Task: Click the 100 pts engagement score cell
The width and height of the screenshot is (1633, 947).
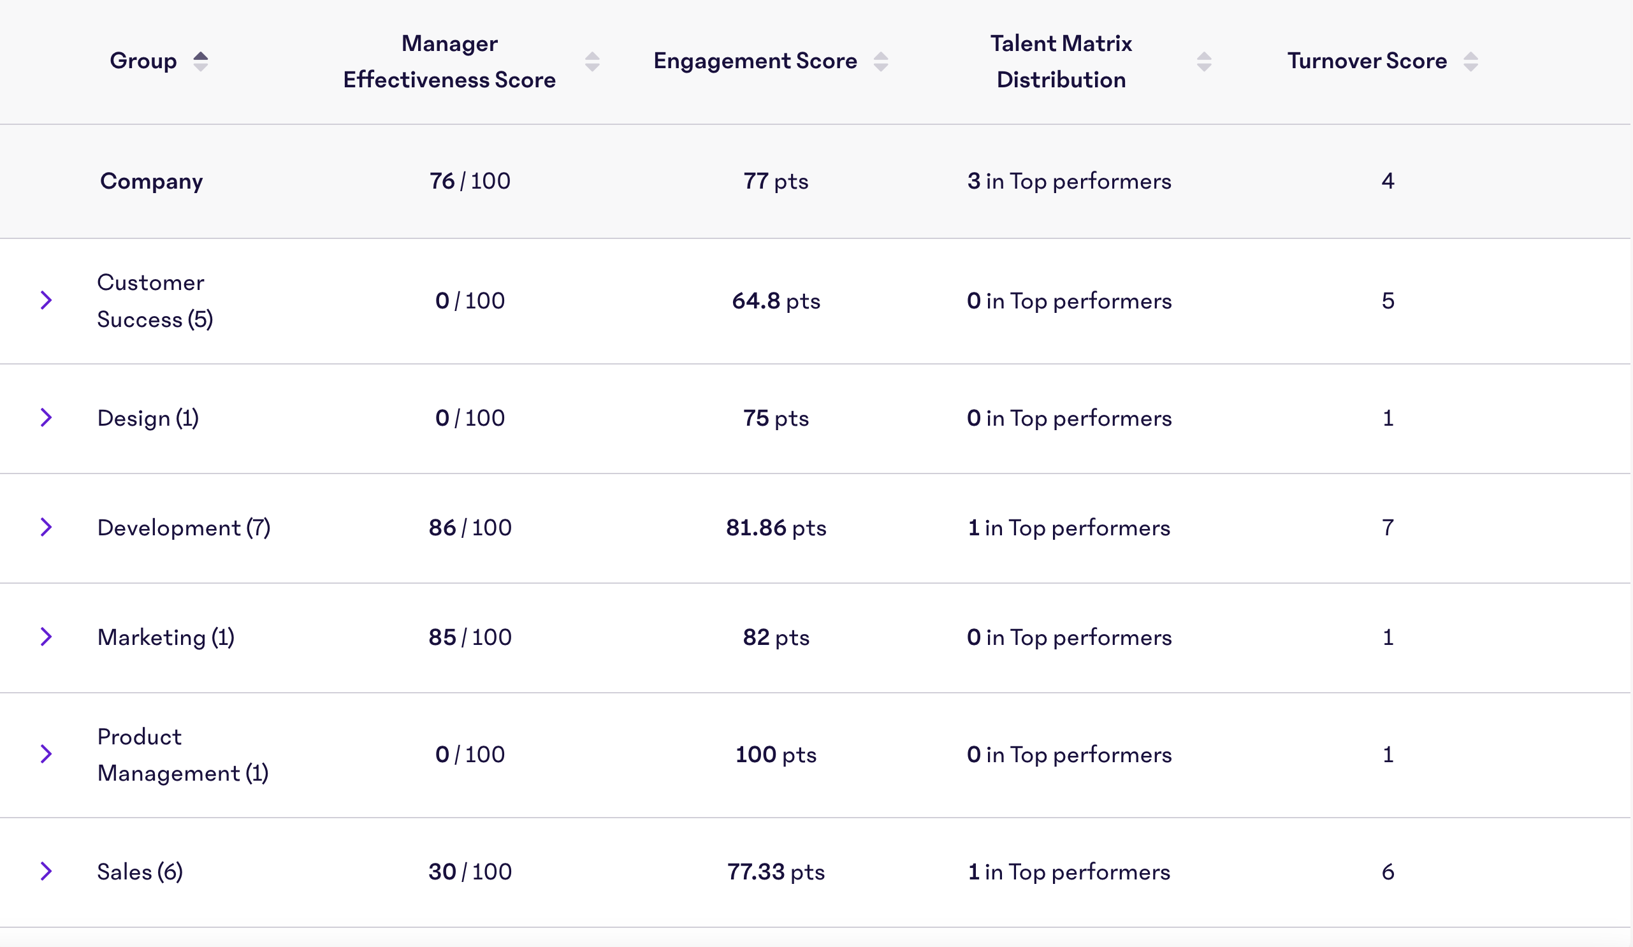Action: pos(776,754)
